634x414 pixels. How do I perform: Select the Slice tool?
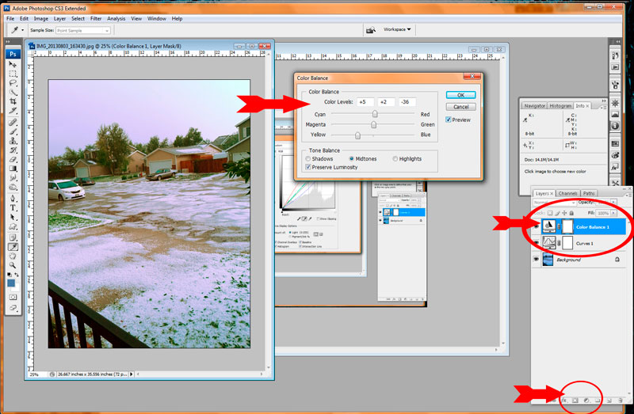[13, 110]
